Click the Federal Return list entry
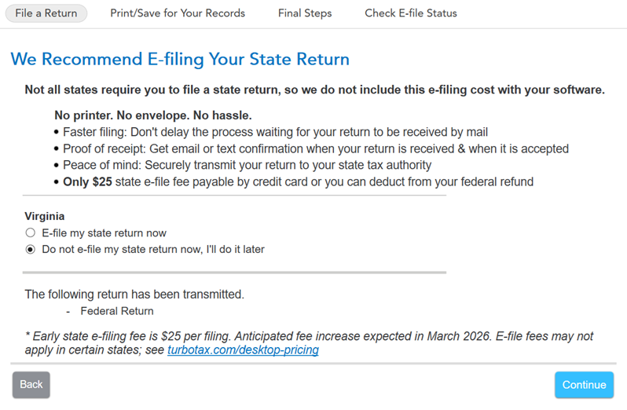 click(117, 311)
